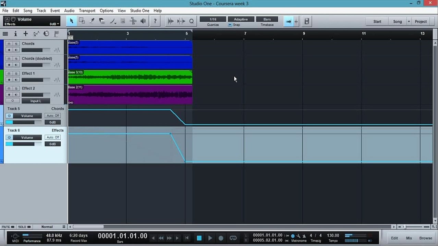Click the question mark help icon
The height and width of the screenshot is (246, 438).
pos(155,21)
